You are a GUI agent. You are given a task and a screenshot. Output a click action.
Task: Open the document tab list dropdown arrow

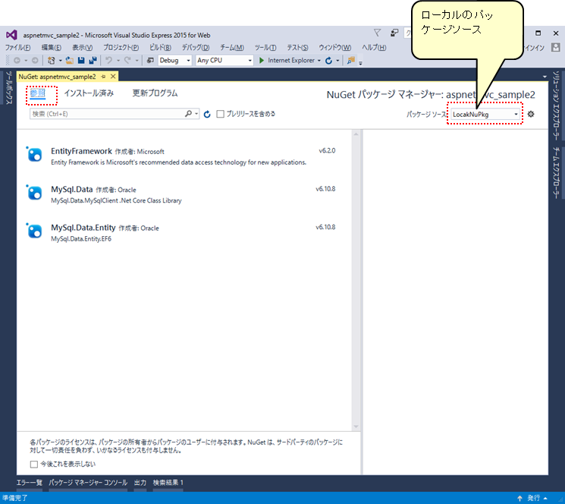(x=545, y=77)
